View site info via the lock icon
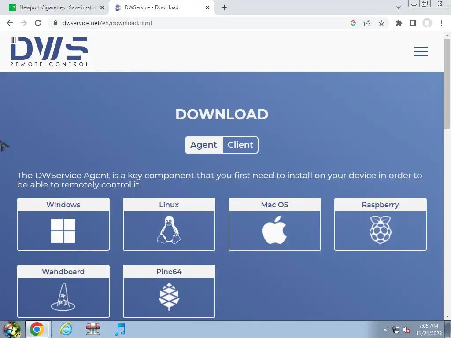Screen dimensions: 451x338 tap(55, 23)
